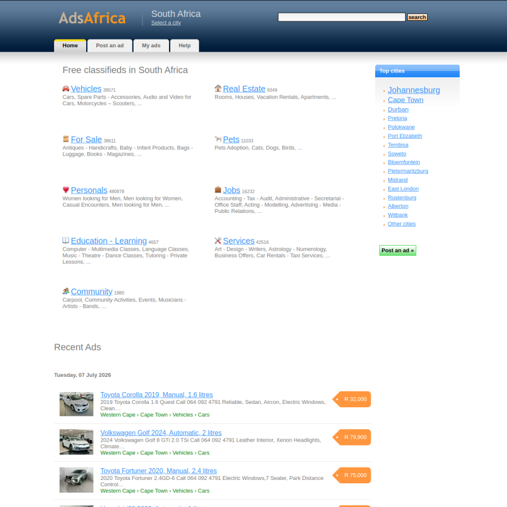Screen dimensions: 507x507
Task: Choose Durban from Top cities
Action: 398,110
